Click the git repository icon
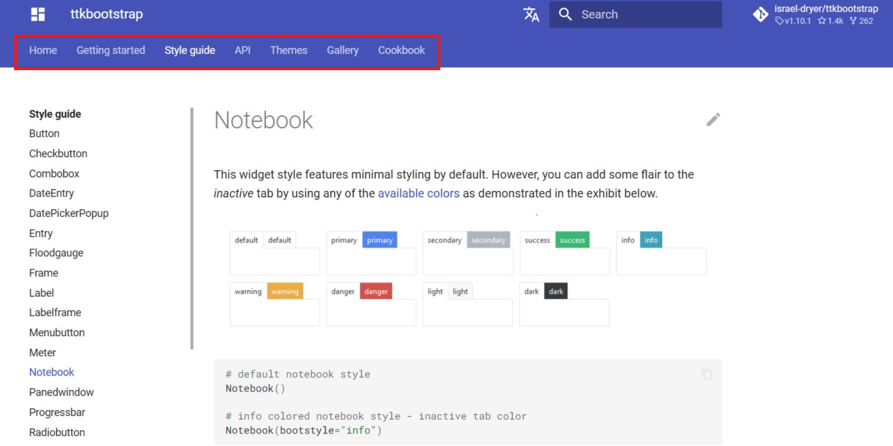Image resolution: width=893 pixels, height=446 pixels. (761, 14)
